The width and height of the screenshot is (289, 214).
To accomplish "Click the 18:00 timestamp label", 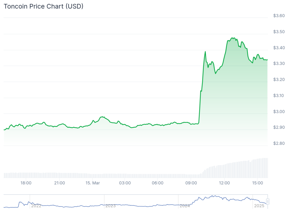I will point(26,183).
